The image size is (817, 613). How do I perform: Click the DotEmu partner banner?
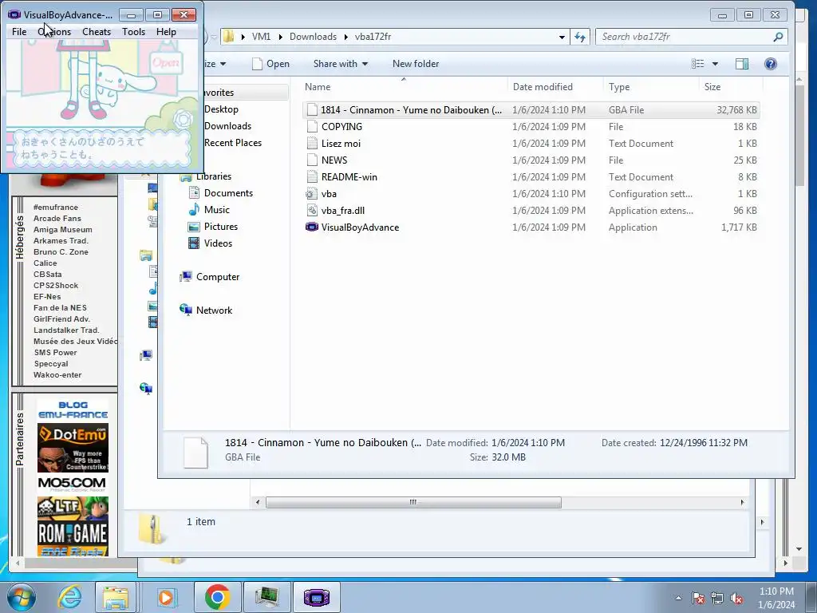coord(73,449)
